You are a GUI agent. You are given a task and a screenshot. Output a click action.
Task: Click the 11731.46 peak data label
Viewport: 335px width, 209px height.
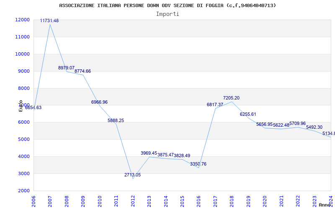(49, 20)
